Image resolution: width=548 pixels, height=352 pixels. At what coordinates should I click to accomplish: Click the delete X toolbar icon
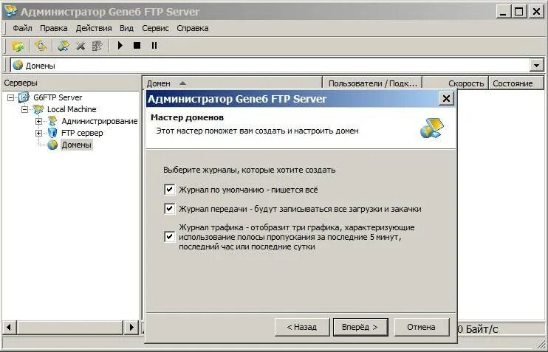(81, 46)
